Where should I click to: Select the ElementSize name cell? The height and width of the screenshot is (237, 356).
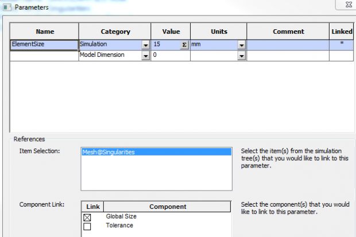[44, 44]
